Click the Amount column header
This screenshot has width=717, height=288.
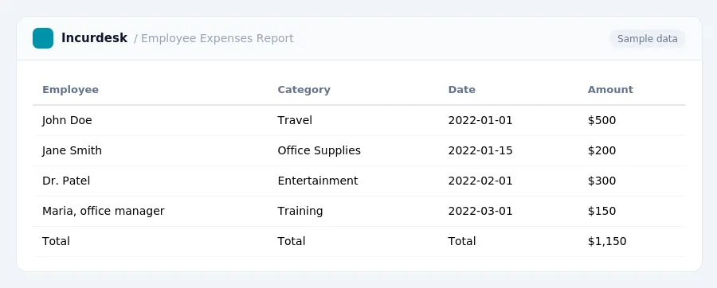coord(610,89)
